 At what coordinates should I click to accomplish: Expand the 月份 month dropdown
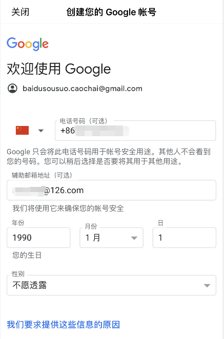tap(111, 238)
